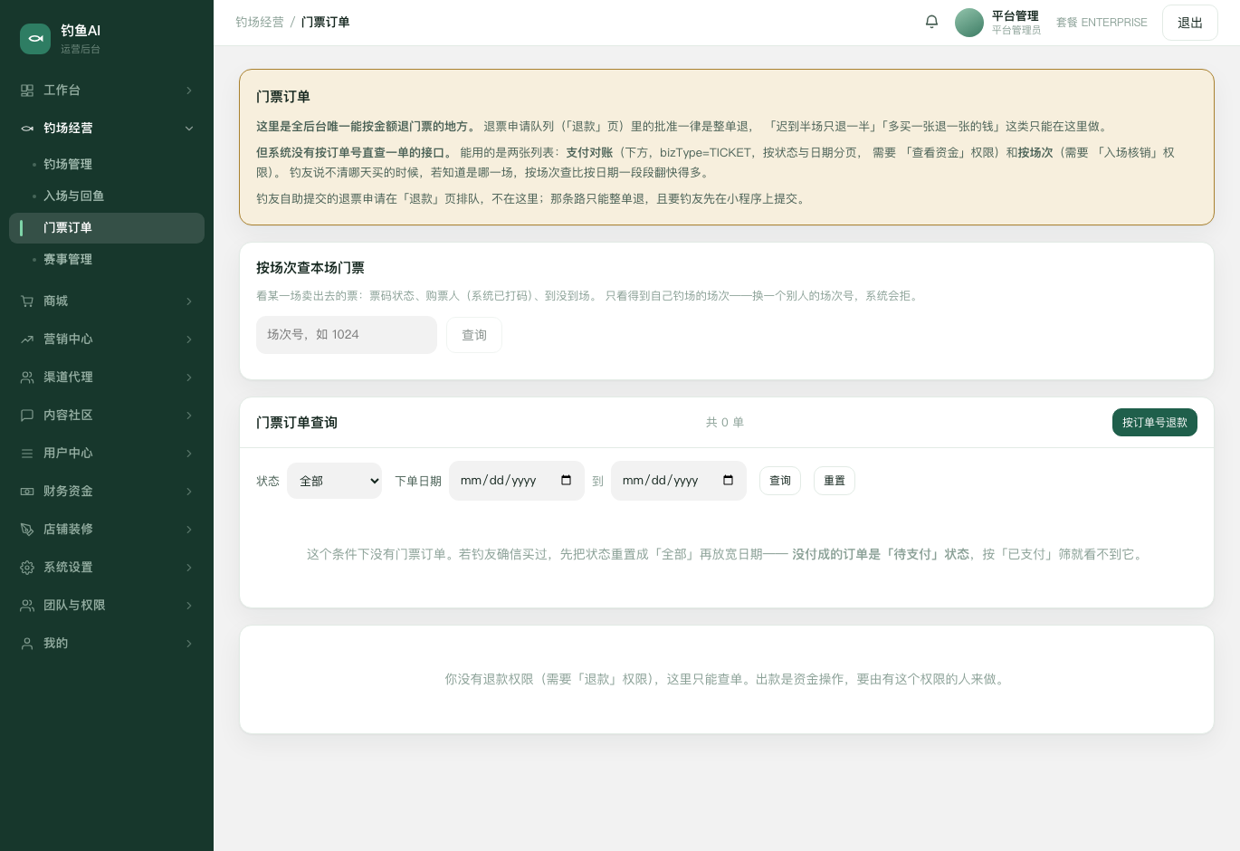Image resolution: width=1240 pixels, height=851 pixels.
Task: Click 钓场经营 in the breadcrumb
Action: click(260, 22)
